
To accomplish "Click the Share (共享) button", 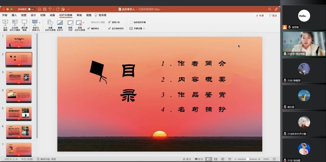I will pyautogui.click(x=260, y=16).
